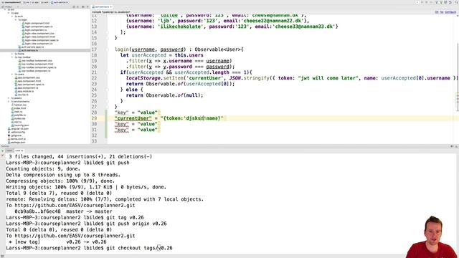Close the terminal session with red X

click(3, 156)
